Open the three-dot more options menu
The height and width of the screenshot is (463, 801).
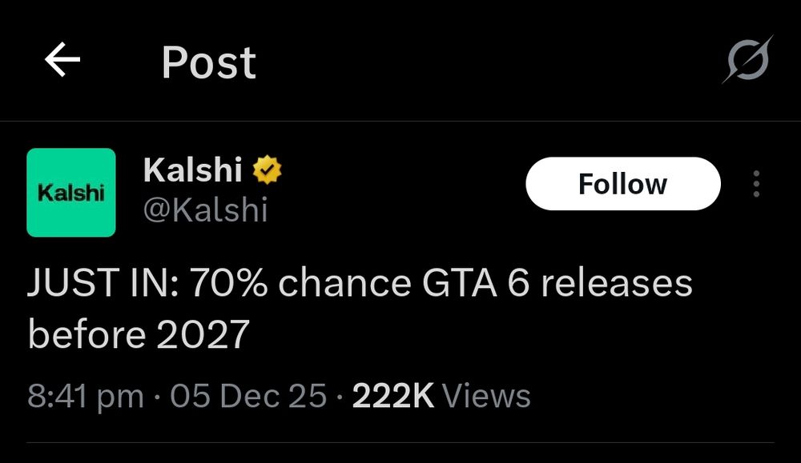coord(756,184)
